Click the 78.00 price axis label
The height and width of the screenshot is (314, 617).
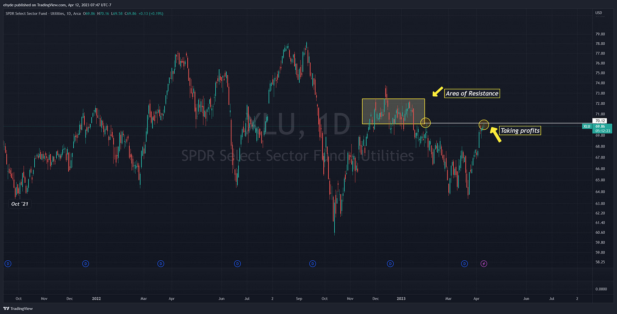600,44
